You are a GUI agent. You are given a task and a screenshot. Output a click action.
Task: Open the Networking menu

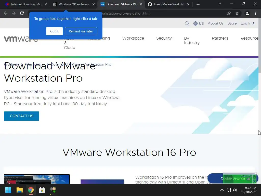(99, 38)
